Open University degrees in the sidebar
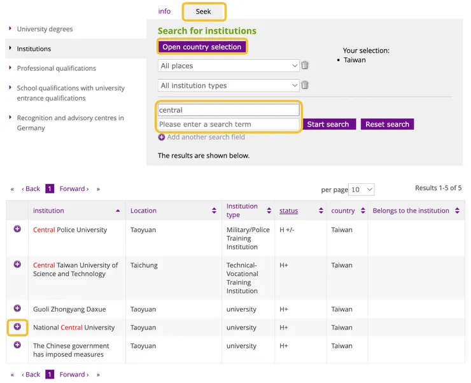This screenshot has width=471, height=383. tap(45, 29)
